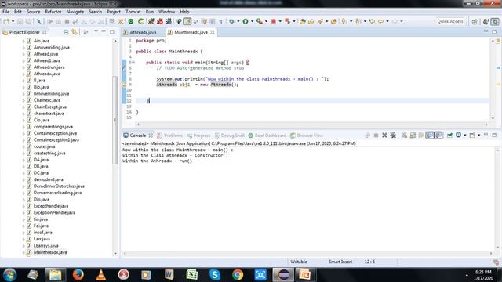
Task: Click the Windows Start button
Action: 9,275
